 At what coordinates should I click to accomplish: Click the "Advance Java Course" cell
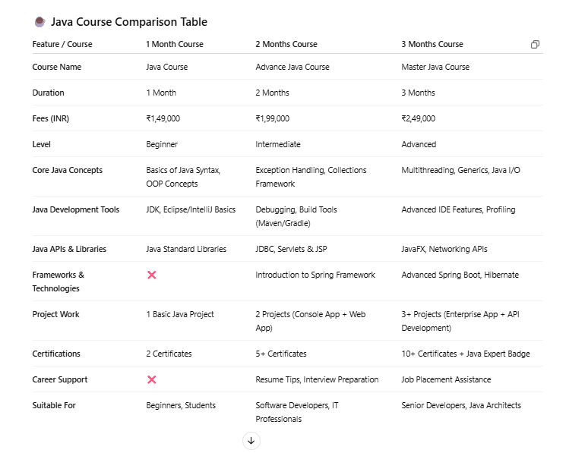292,67
